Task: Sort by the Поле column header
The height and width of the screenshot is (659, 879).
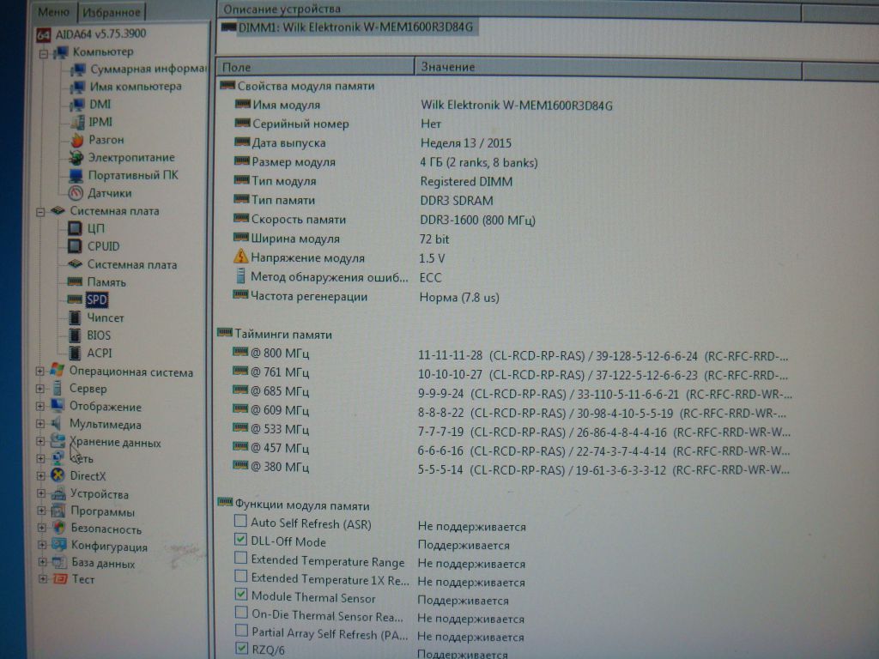Action: pos(315,67)
